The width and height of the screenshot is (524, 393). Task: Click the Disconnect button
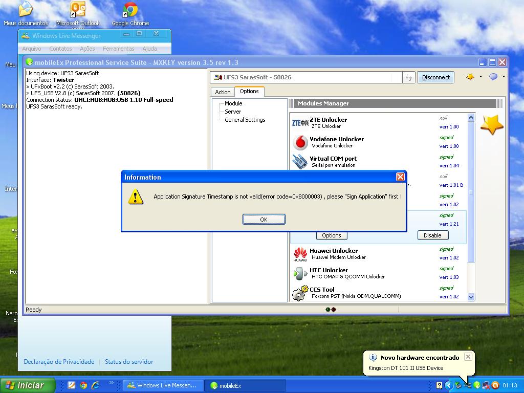(x=436, y=78)
